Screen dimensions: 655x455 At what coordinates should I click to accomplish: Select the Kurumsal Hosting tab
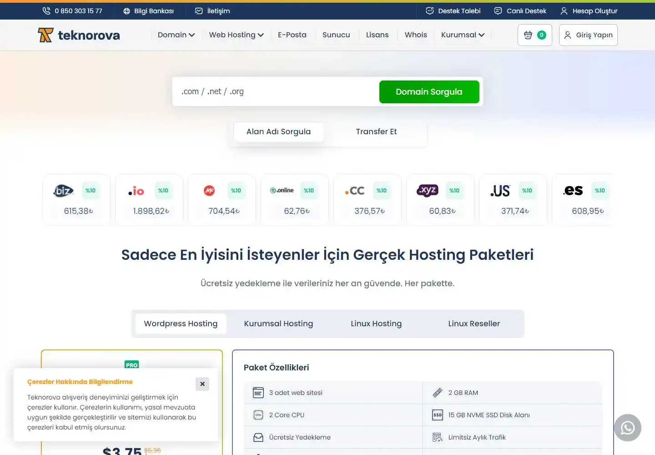pyautogui.click(x=278, y=324)
